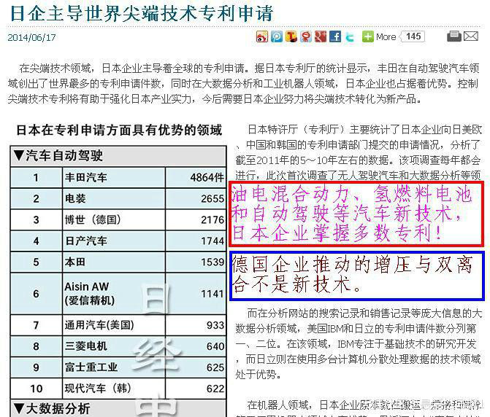Expand the 大数据分析 section triangle
The height and width of the screenshot is (417, 490).
point(19,408)
